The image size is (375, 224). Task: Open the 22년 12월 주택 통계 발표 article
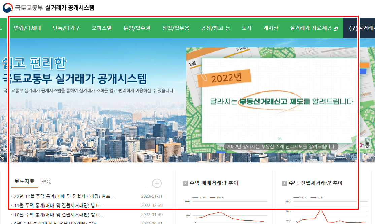point(64,196)
